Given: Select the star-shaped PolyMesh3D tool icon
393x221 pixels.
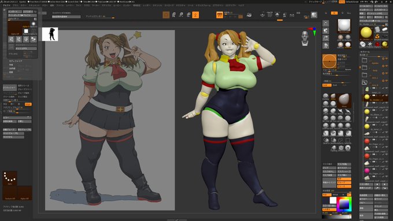Looking at the screenshot, I should tap(370, 44).
